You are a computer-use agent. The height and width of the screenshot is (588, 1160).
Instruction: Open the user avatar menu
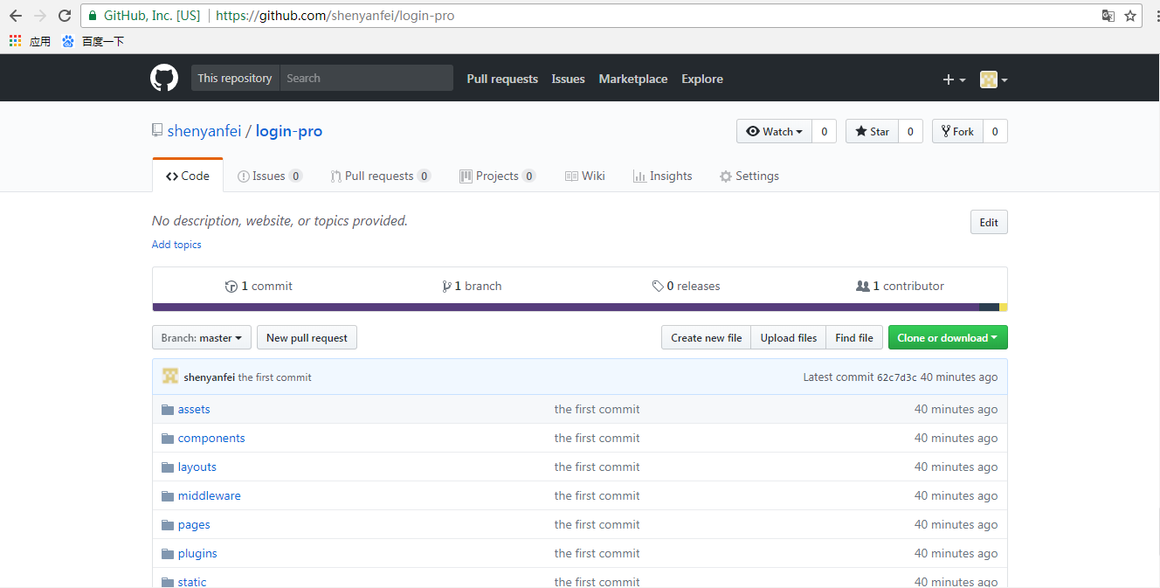click(994, 79)
